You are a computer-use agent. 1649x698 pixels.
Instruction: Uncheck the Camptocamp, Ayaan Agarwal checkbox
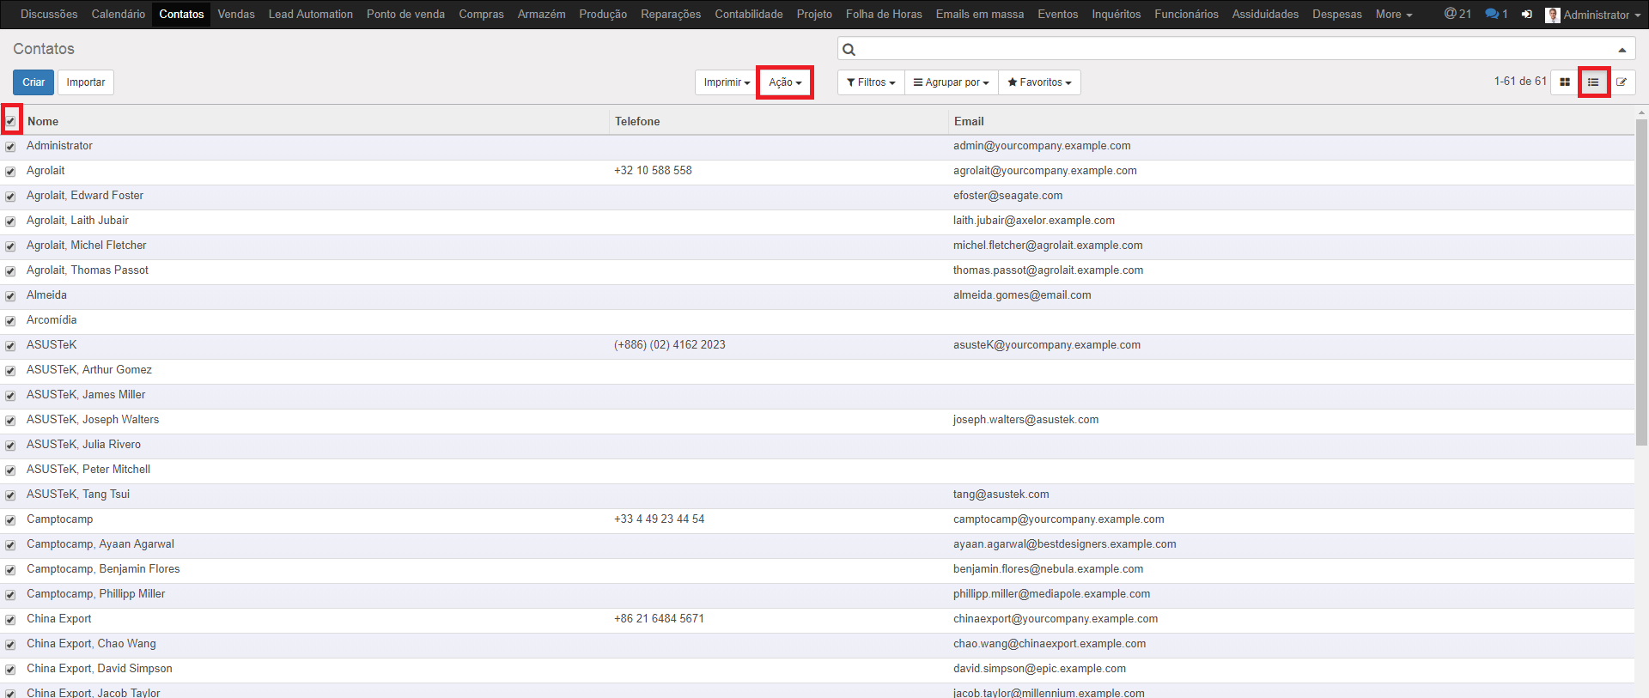(10, 545)
